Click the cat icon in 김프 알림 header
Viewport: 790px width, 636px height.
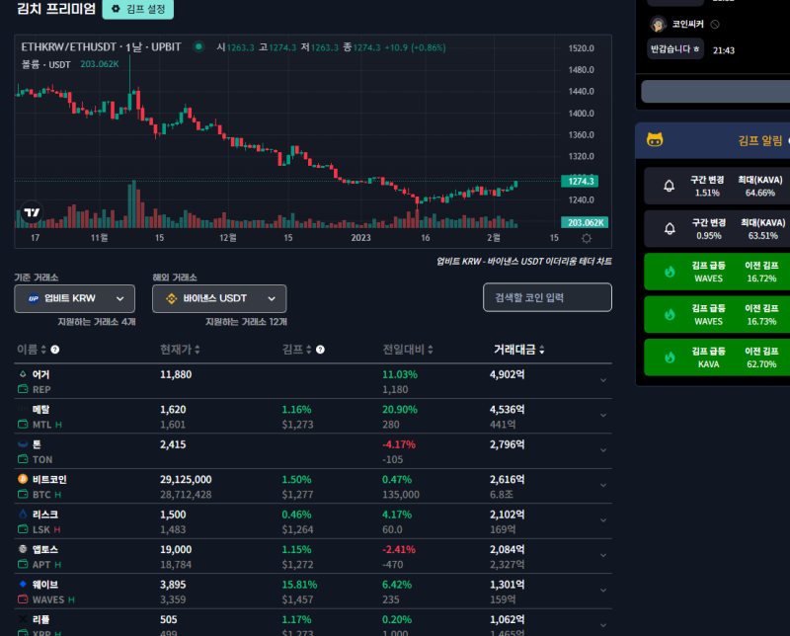655,139
